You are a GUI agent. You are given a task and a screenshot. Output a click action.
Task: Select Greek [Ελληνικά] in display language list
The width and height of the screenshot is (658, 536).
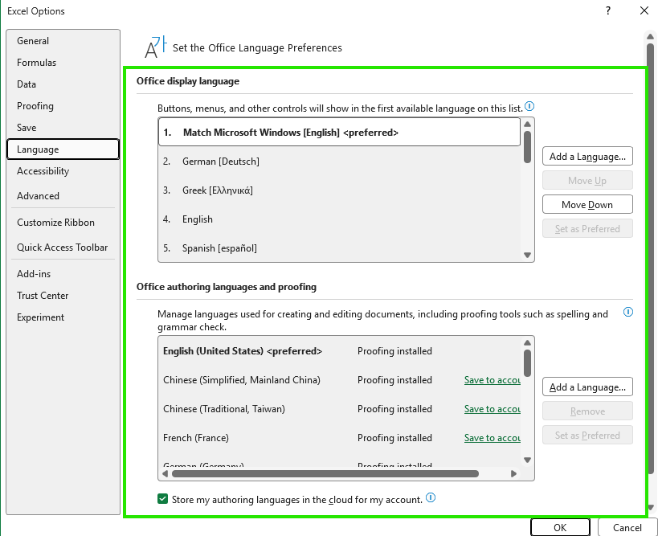(x=339, y=190)
